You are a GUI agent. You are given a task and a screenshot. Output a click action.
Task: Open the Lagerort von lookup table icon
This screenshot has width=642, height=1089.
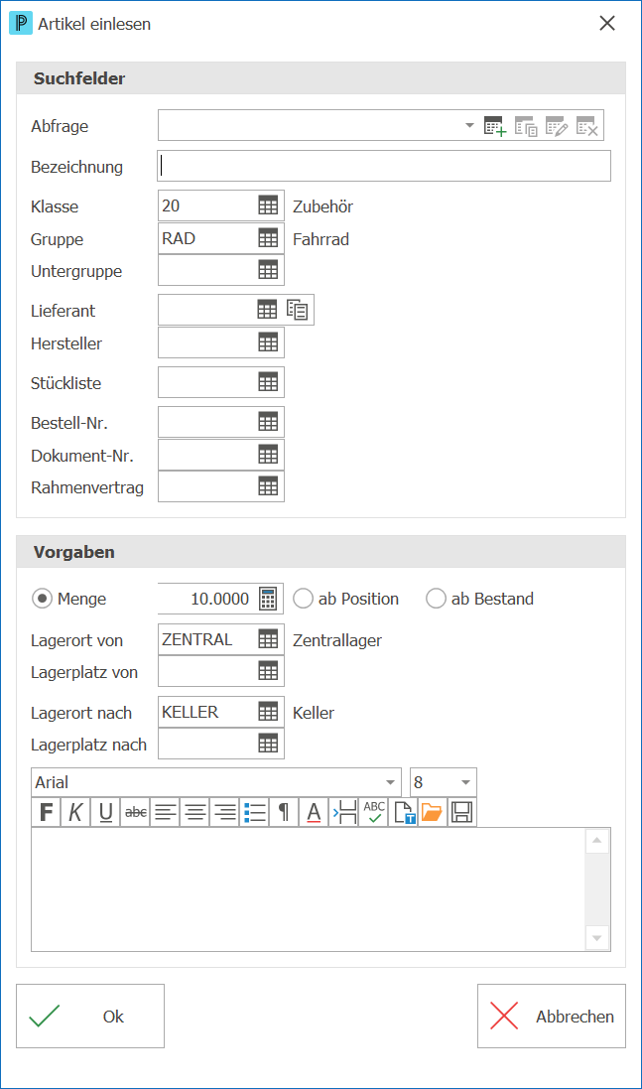[x=268, y=639]
